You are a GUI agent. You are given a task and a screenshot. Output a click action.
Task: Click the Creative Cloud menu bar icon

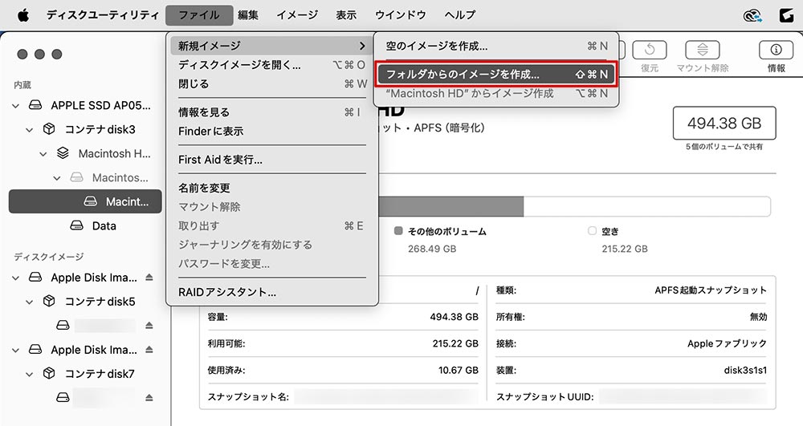(752, 14)
